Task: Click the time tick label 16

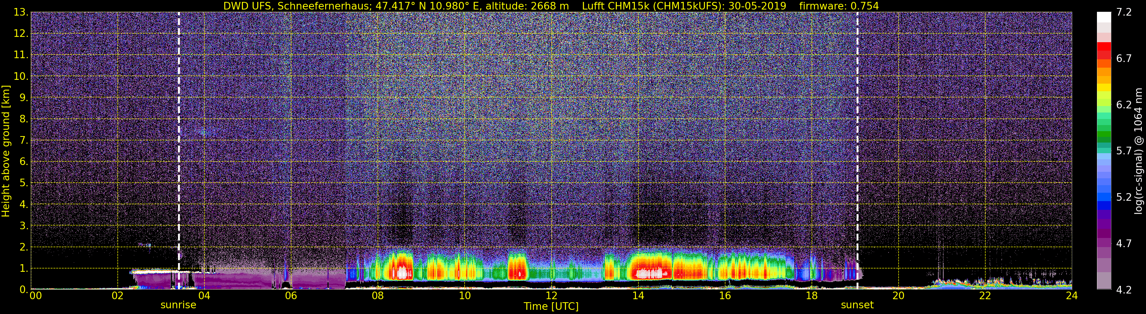Action: (x=725, y=296)
